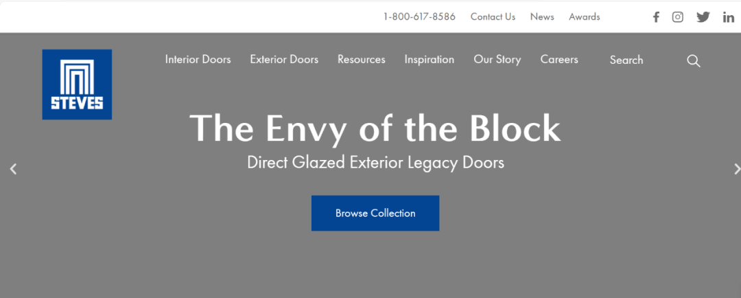Viewport: 741px width, 298px height.
Task: Click the magnifying glass search icon
Action: pyautogui.click(x=693, y=60)
